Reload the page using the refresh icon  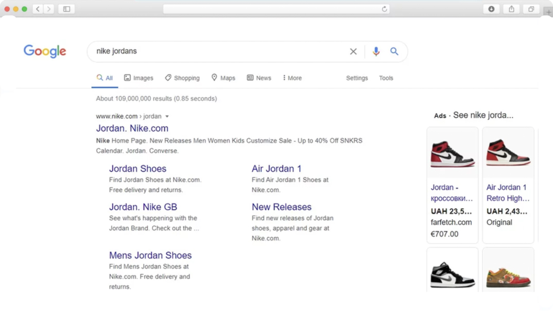pos(384,9)
